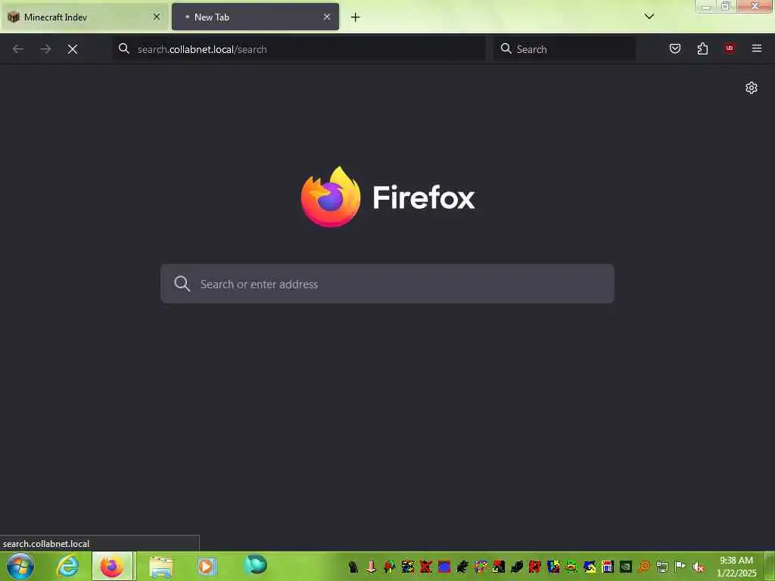Focus the address bar showing search.collabnet.local
This screenshot has width=775, height=581.
coord(298,49)
